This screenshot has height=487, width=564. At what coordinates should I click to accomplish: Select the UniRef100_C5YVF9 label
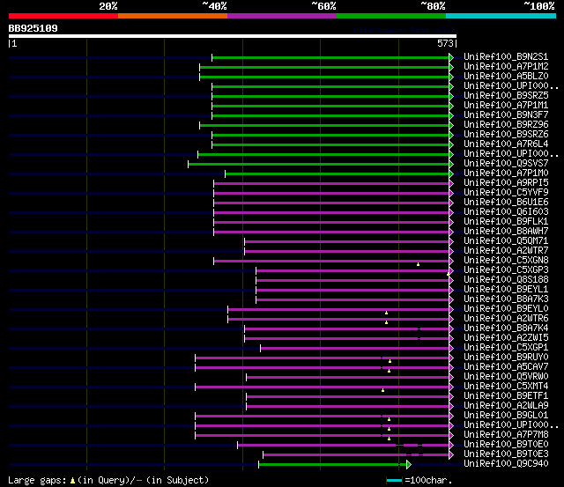point(506,193)
